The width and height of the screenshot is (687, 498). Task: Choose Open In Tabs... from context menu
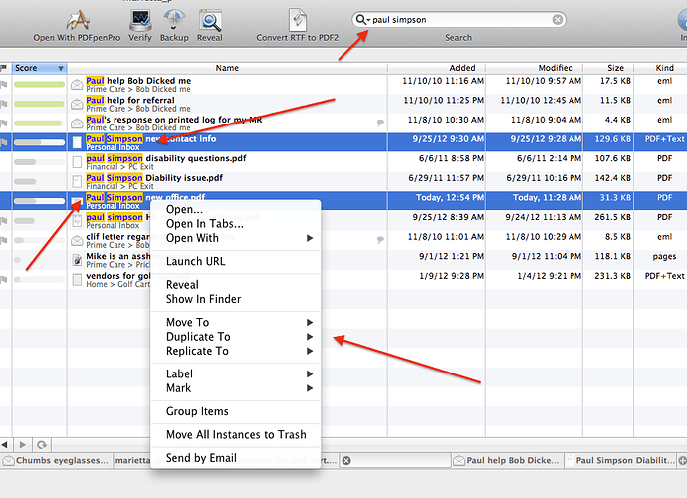[236, 224]
